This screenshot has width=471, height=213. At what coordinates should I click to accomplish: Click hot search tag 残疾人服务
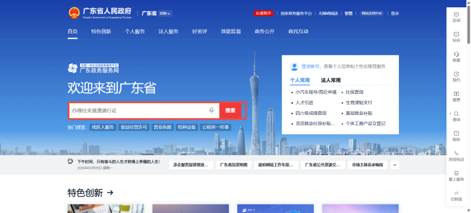tap(103, 127)
